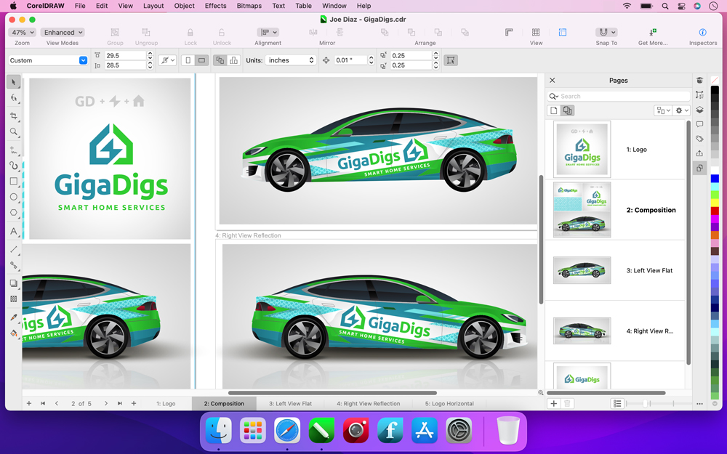Open the Bitmaps menu
The width and height of the screenshot is (727, 454).
click(x=249, y=6)
